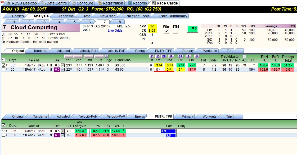
Task: Click the blue 35 days link in row 1
Action: [13, 65]
